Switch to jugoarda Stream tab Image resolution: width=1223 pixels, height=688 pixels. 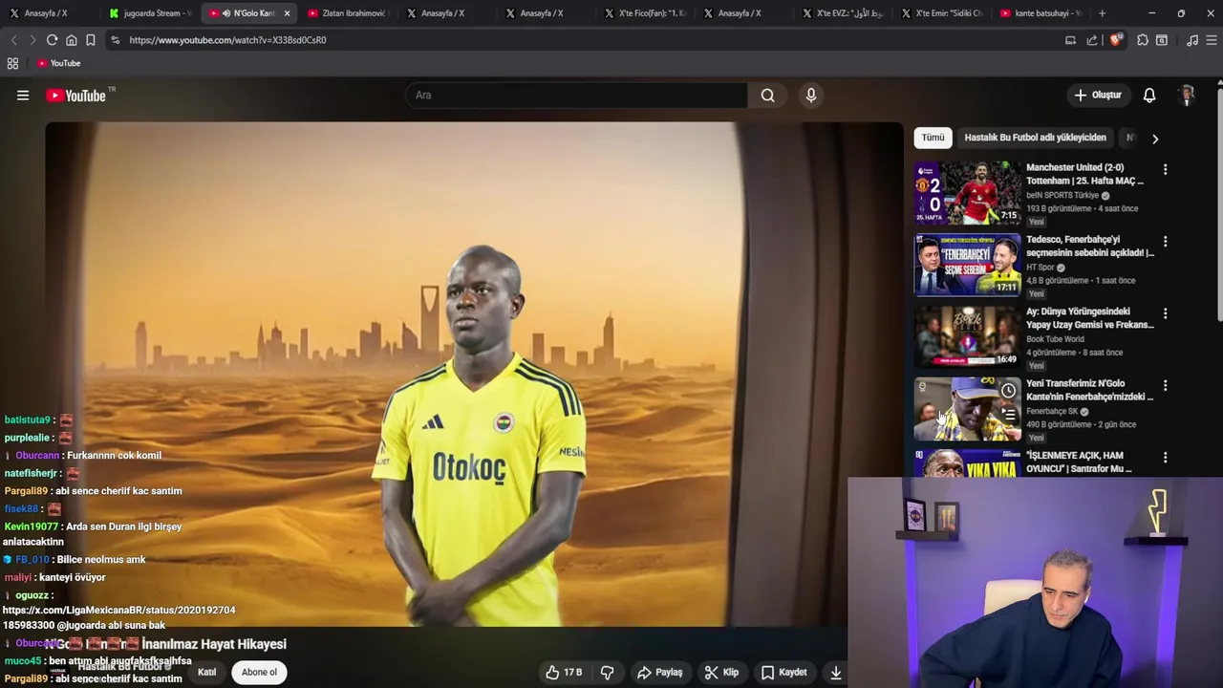(152, 13)
